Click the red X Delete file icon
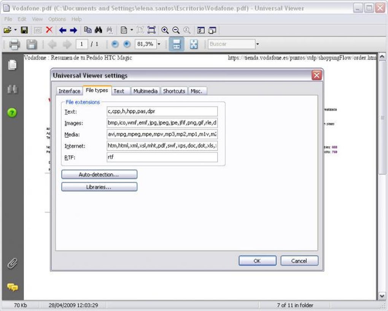The width and height of the screenshot is (388, 311). point(49,30)
